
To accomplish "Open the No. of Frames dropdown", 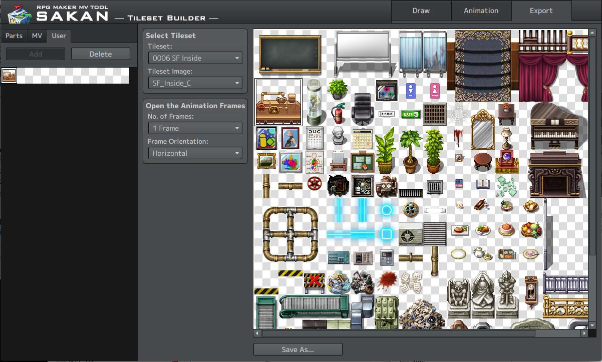I will pyautogui.click(x=195, y=128).
